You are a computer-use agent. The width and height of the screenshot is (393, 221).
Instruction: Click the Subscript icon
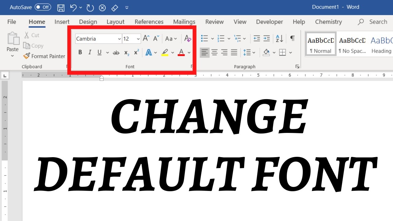click(x=126, y=52)
